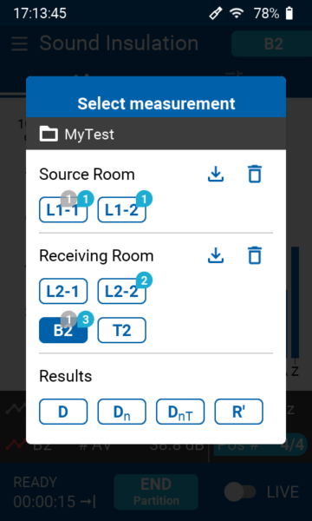Download Receiving Room measurements
Screen dimensions: 312x521
[x=216, y=255]
